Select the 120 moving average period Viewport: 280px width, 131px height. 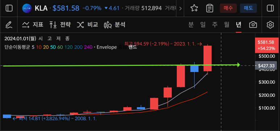[x=68, y=47]
